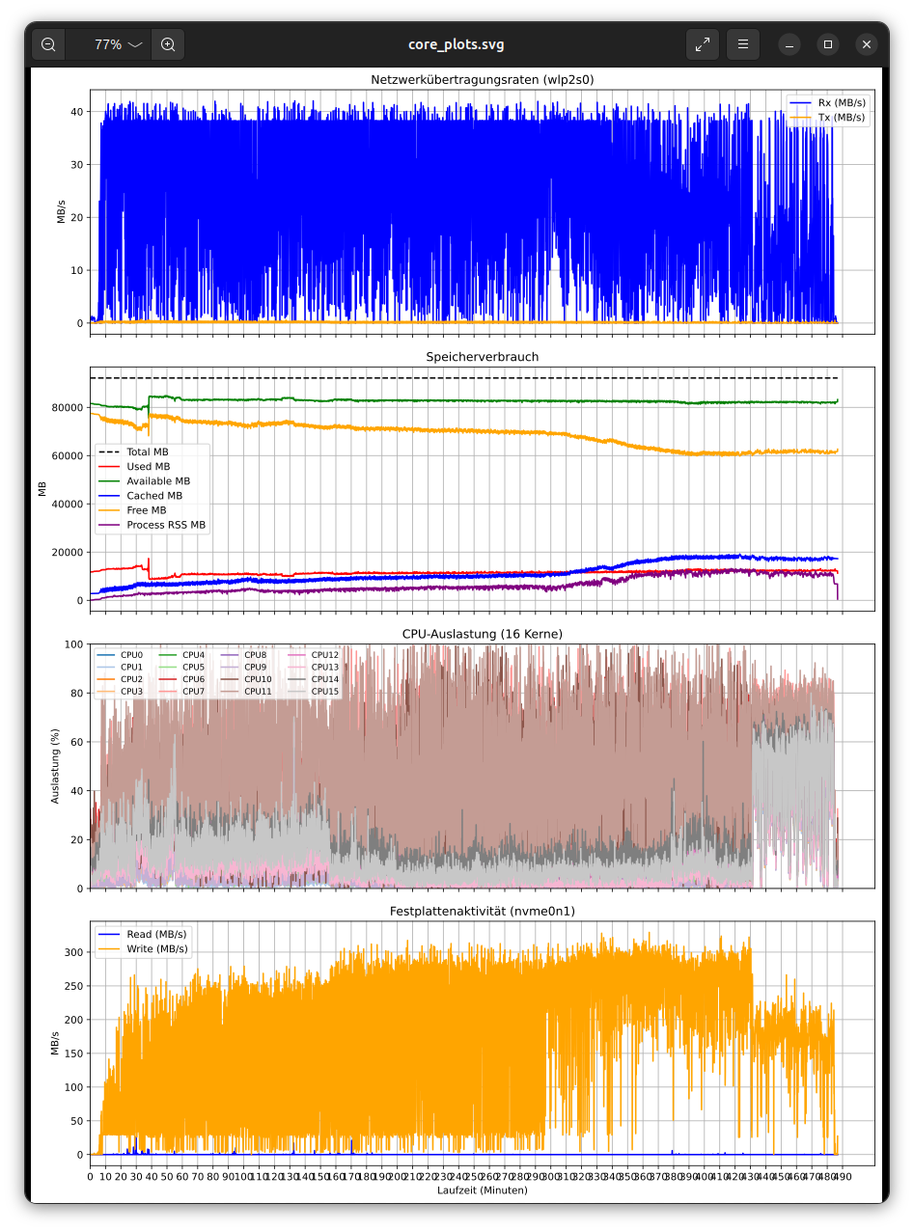
Task: Click the CPU0 legend entry
Action: click(121, 655)
